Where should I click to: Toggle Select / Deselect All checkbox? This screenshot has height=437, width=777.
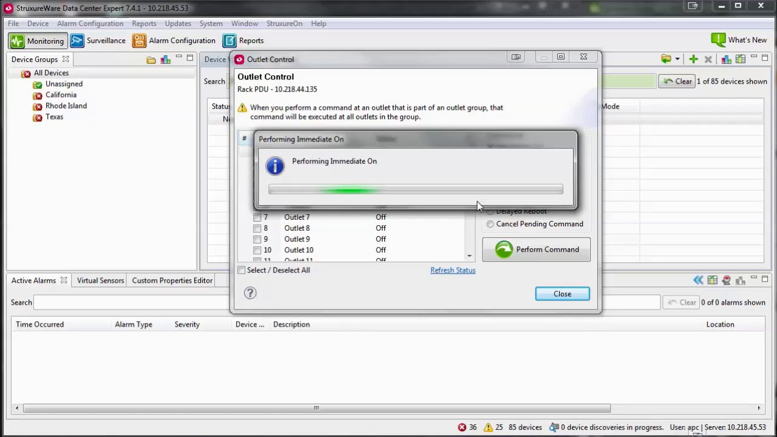(x=242, y=270)
